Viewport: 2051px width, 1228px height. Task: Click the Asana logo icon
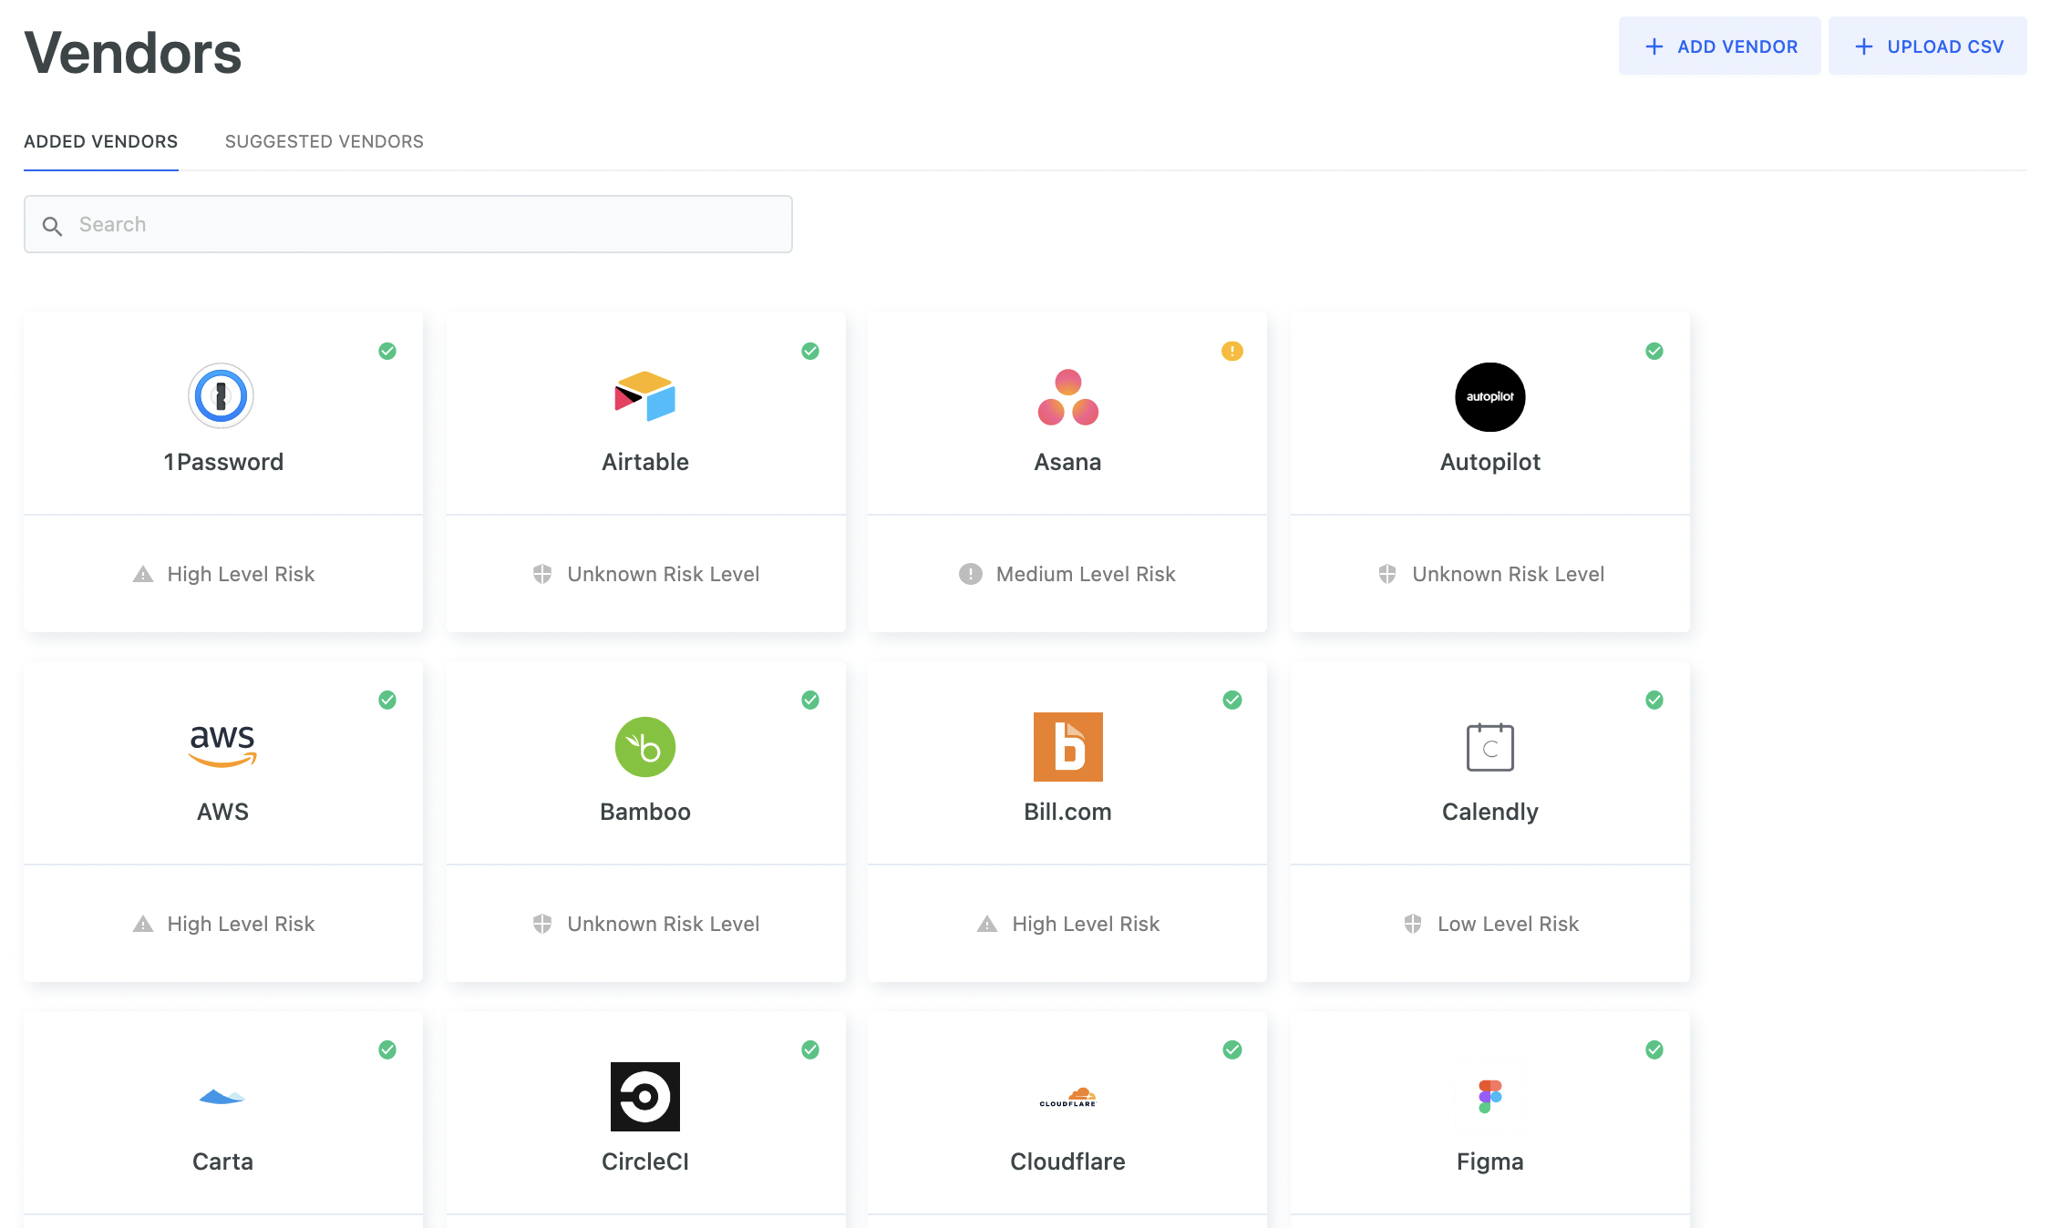[x=1067, y=397]
